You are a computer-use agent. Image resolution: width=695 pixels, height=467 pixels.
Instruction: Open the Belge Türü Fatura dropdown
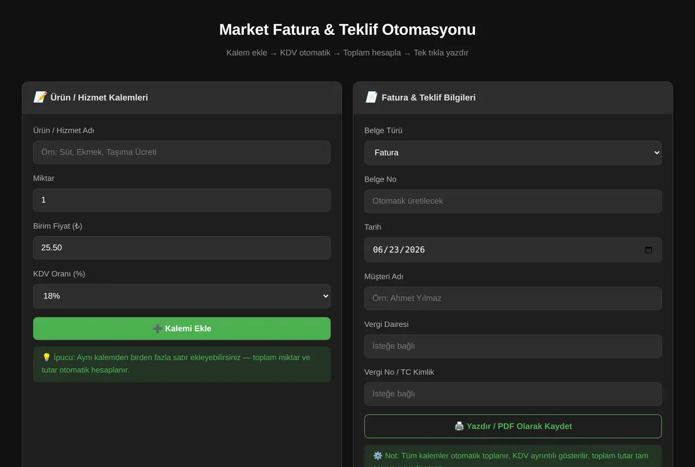(x=513, y=153)
